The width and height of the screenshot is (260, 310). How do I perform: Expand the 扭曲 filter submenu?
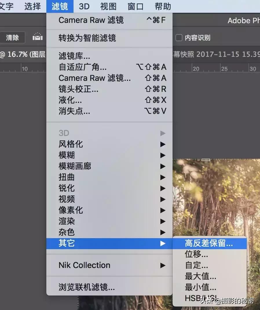pyautogui.click(x=66, y=177)
